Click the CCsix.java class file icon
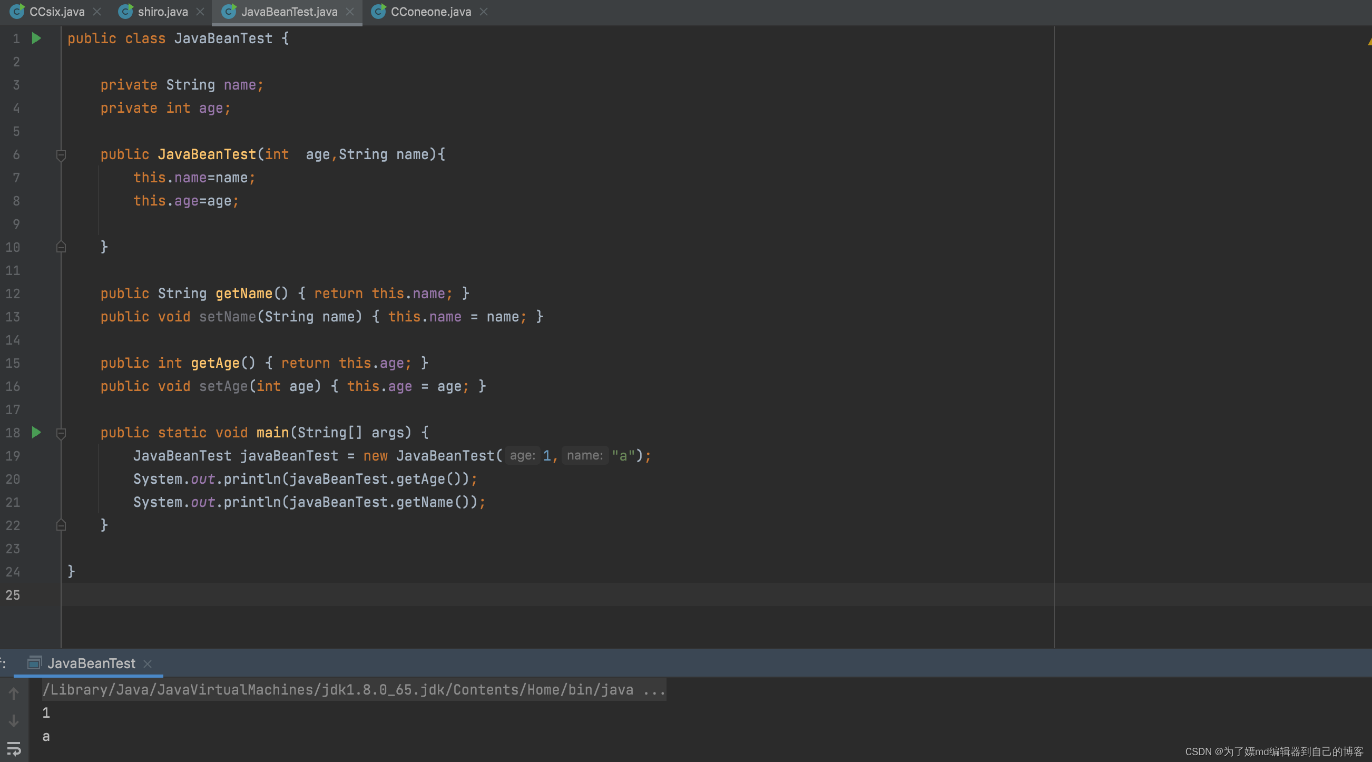This screenshot has height=762, width=1372. (x=17, y=11)
